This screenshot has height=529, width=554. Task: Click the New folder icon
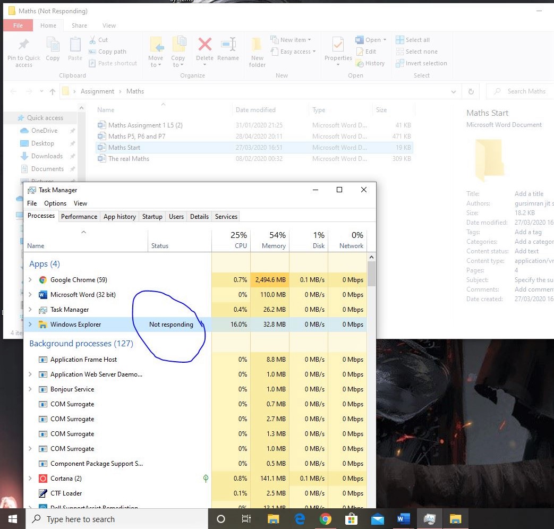(x=257, y=45)
